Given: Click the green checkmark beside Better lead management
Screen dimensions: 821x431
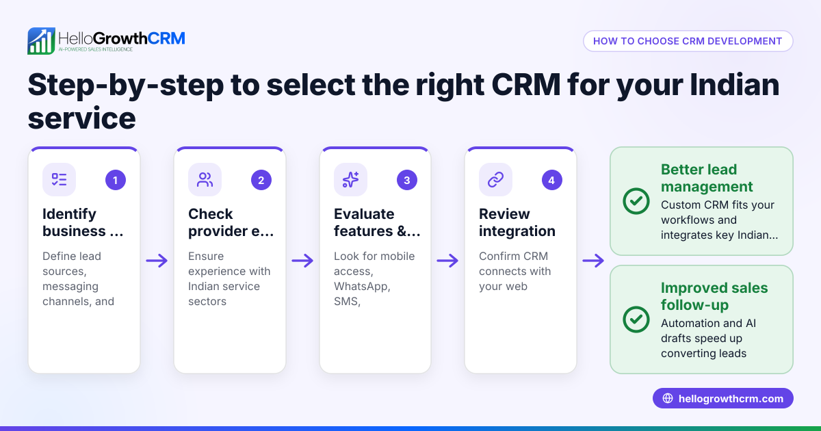Looking at the screenshot, I should coord(636,200).
